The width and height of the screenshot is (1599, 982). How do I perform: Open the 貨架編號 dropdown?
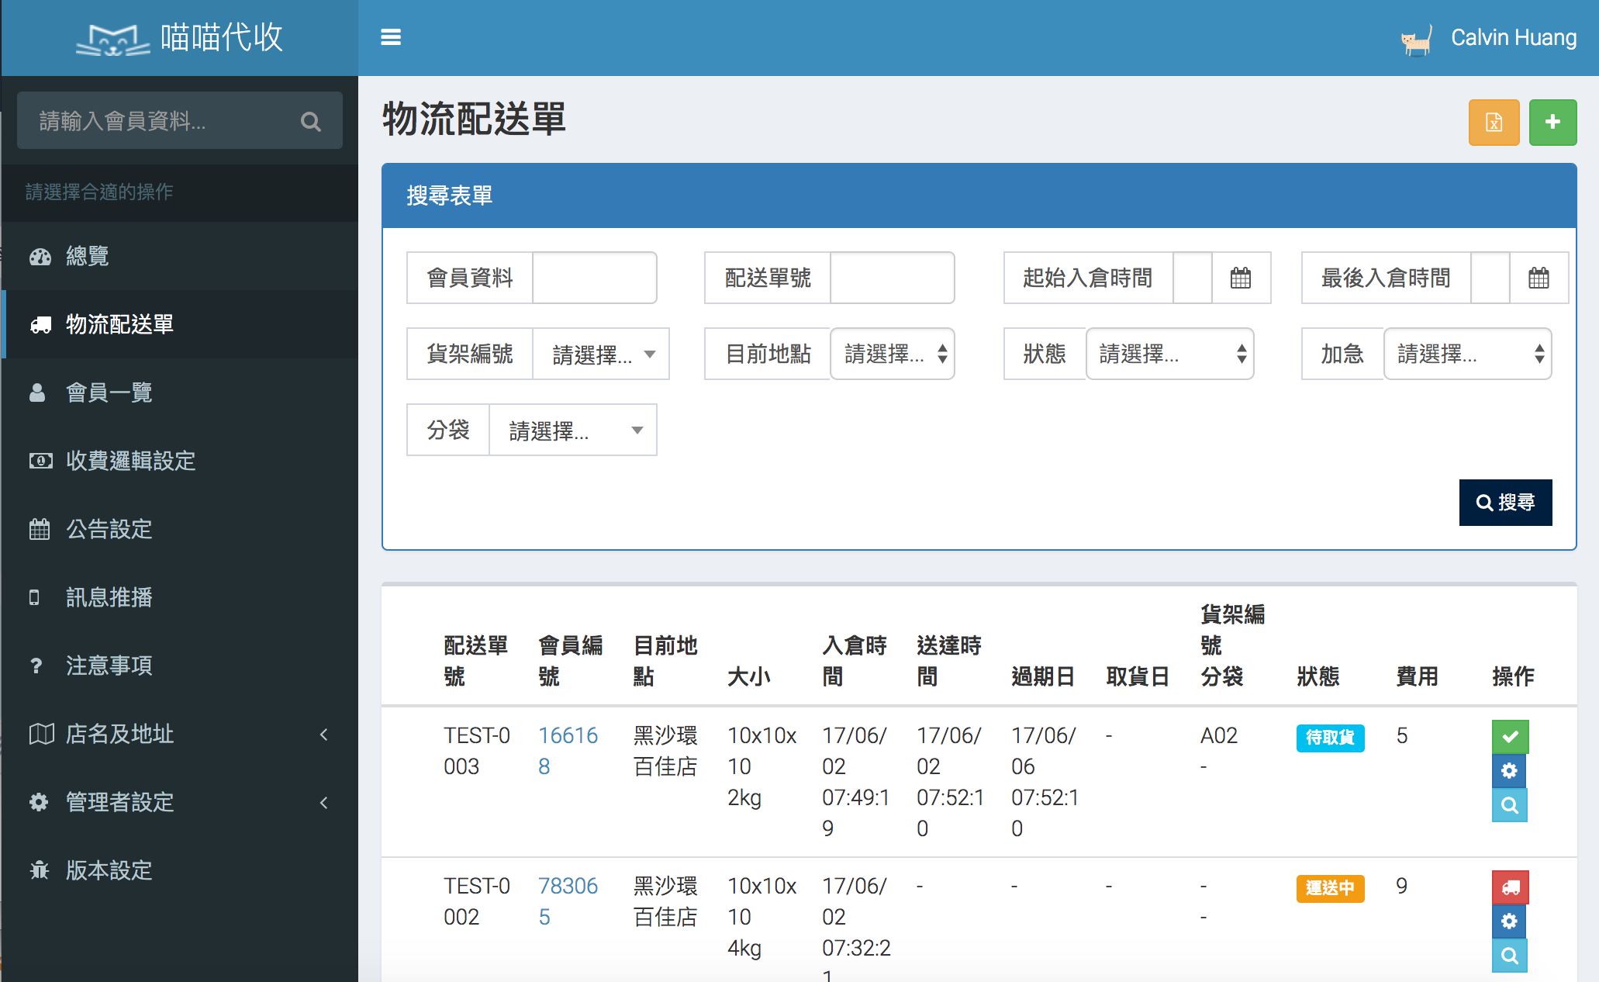click(x=600, y=354)
